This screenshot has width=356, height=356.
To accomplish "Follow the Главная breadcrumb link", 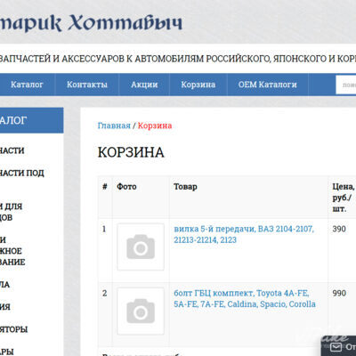I will coord(114,125).
